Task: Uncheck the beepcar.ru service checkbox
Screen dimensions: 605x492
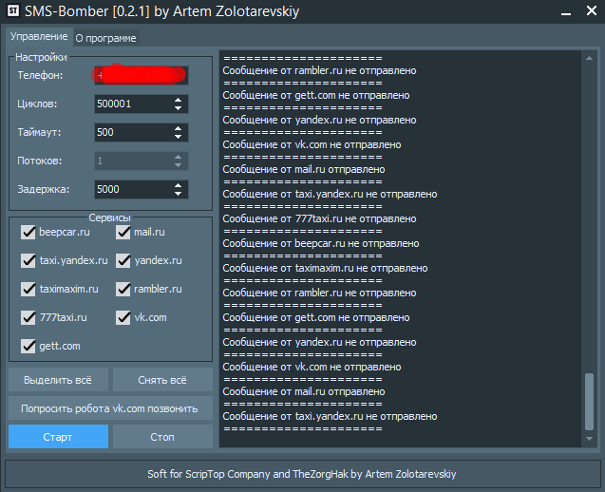Action: pos(28,232)
